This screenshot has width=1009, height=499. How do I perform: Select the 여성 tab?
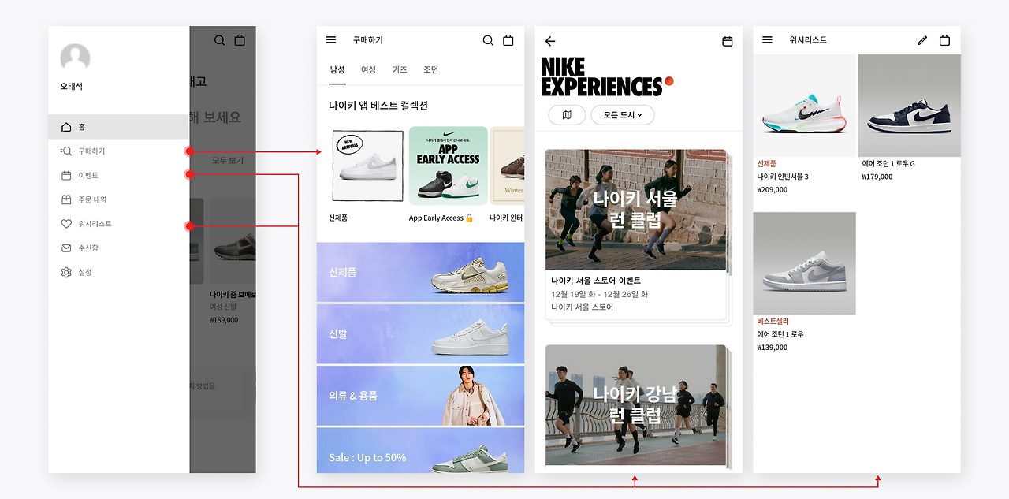(x=368, y=69)
